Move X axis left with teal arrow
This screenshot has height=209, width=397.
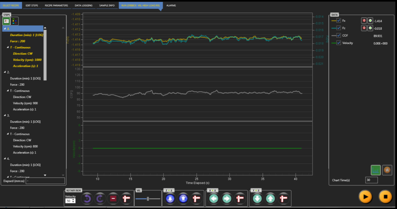213,199
